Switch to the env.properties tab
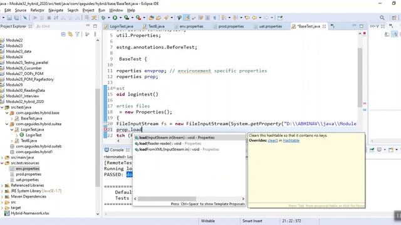Image resolution: width=401 pixels, height=225 pixels. point(189,26)
